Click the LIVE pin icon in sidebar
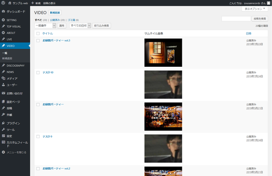 [3, 39]
